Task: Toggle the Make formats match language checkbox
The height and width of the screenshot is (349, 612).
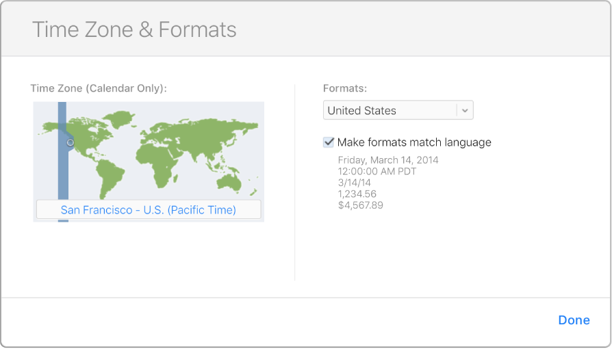Action: (x=329, y=142)
